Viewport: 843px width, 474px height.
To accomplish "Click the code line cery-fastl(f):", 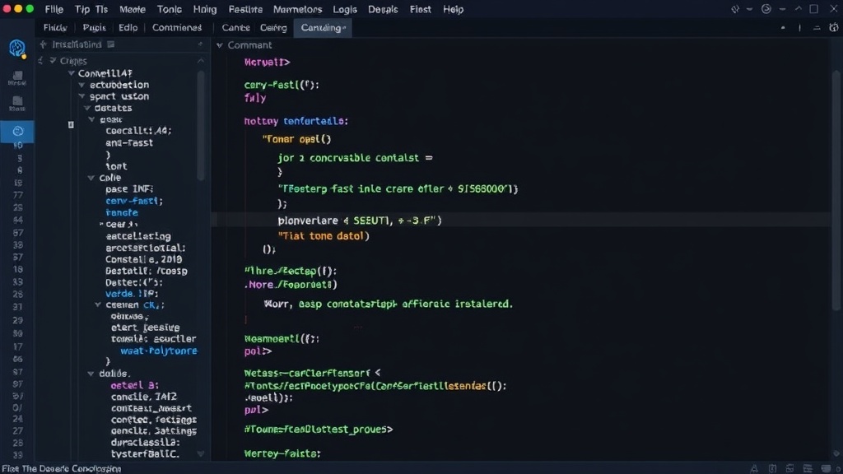I will click(x=282, y=85).
